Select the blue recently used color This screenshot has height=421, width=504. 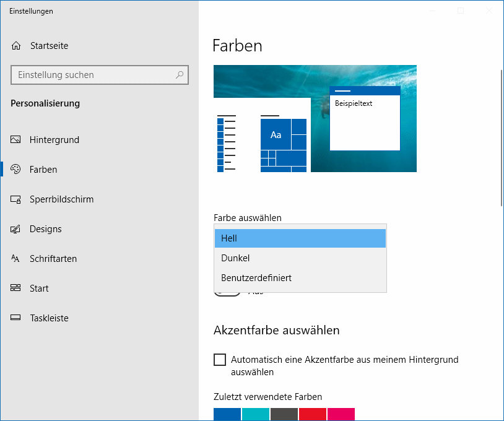pos(227,414)
